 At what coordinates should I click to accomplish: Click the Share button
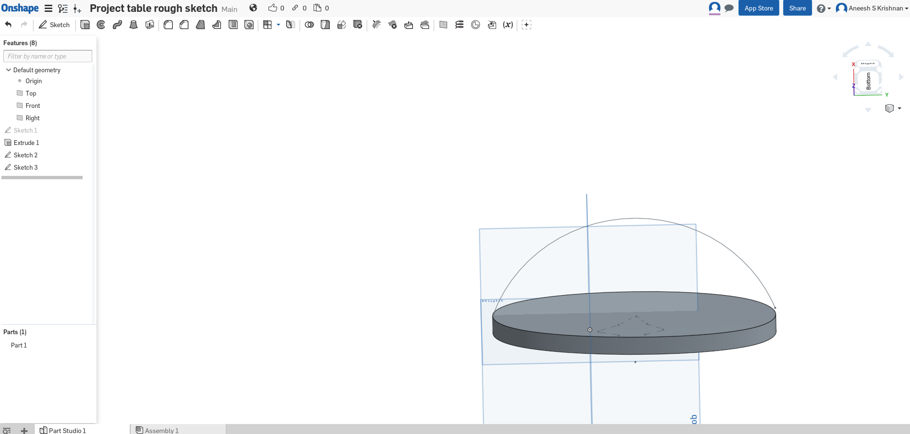pyautogui.click(x=797, y=8)
